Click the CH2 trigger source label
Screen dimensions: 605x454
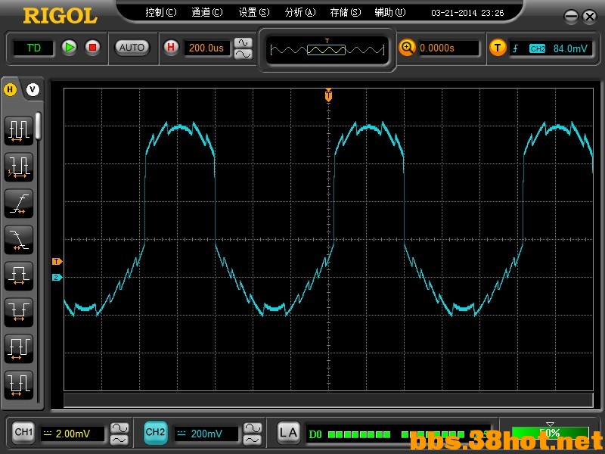tap(537, 48)
